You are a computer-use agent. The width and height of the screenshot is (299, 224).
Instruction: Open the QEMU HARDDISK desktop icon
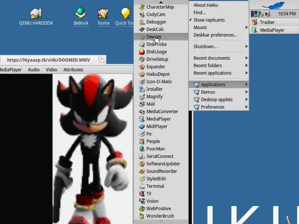click(36, 13)
